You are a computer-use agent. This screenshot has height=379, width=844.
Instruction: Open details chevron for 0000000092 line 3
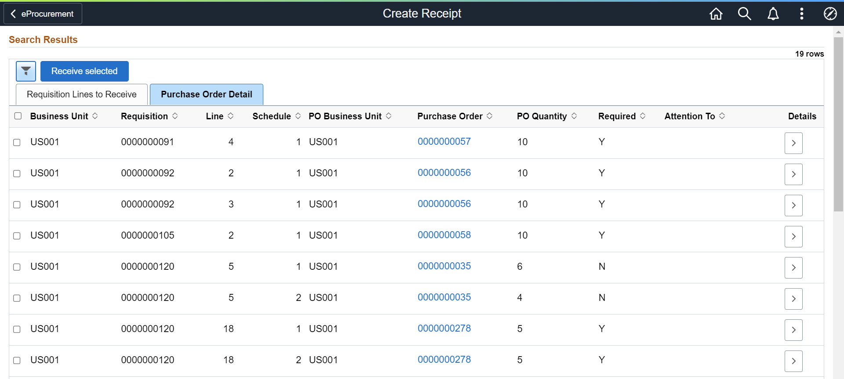pos(793,205)
